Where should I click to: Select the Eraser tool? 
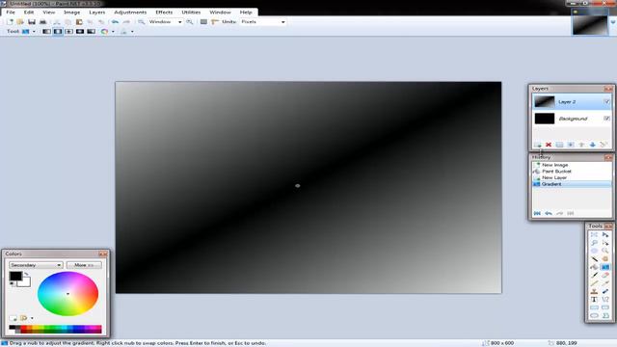pyautogui.click(x=605, y=276)
